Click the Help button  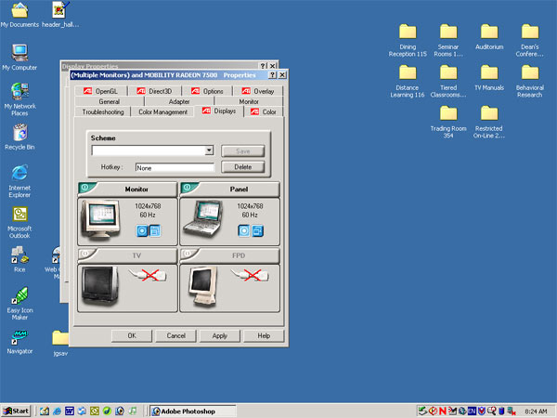(x=264, y=336)
